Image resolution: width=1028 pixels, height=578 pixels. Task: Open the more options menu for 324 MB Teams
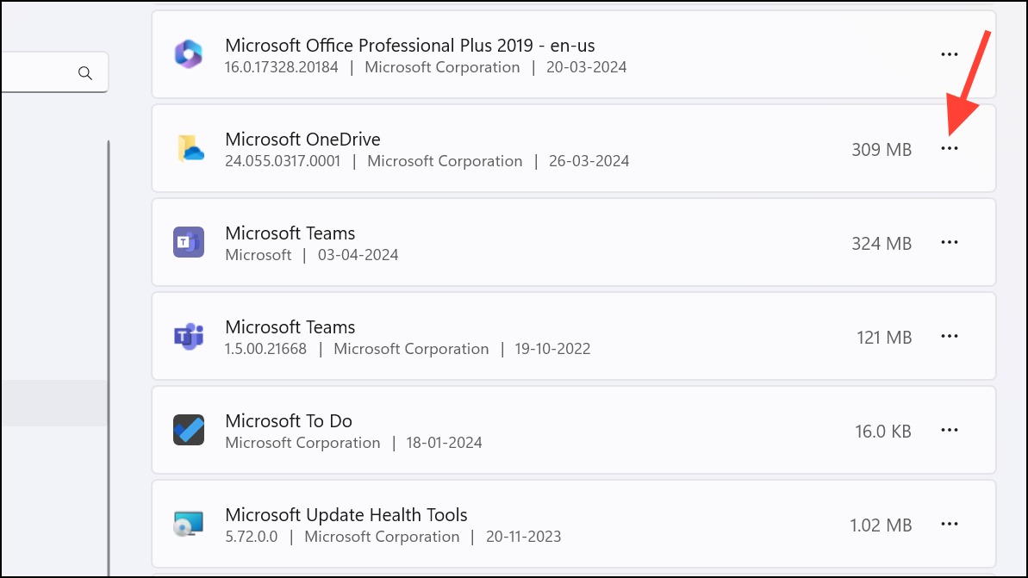pyautogui.click(x=950, y=242)
